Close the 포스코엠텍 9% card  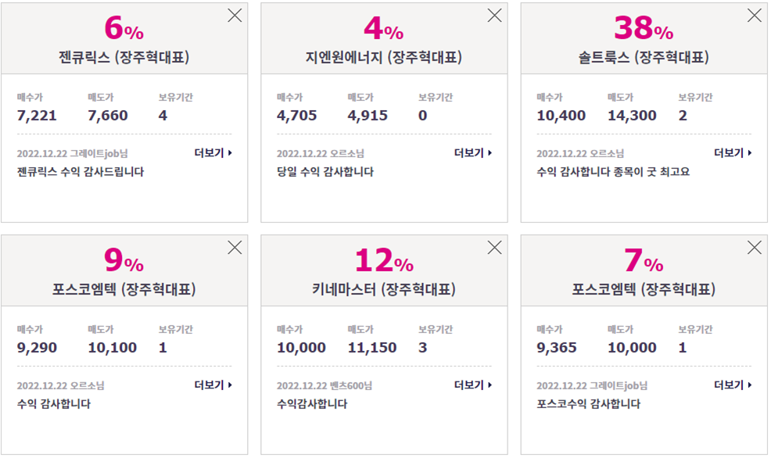click(235, 248)
